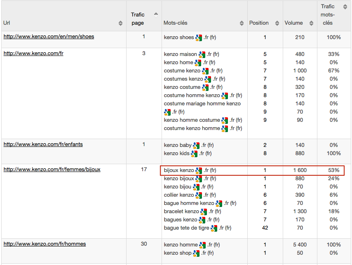Image resolution: width=352 pixels, height=265 pixels.
Task: Select keyword text 'bijoux kenzo'
Action: pos(179,170)
